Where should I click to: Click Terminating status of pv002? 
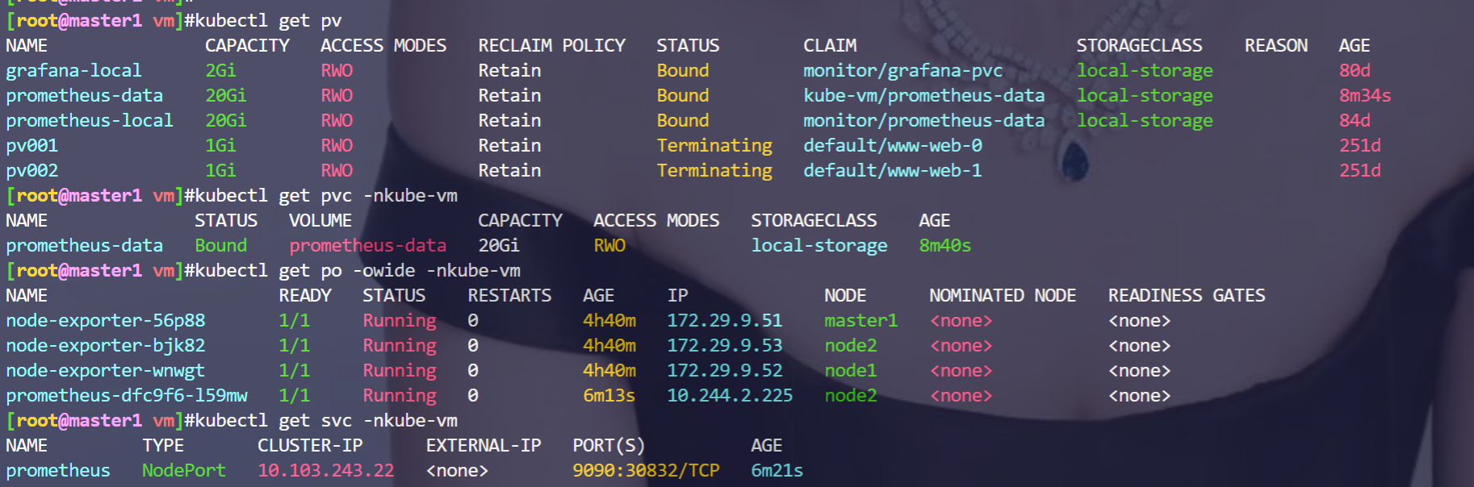[714, 171]
